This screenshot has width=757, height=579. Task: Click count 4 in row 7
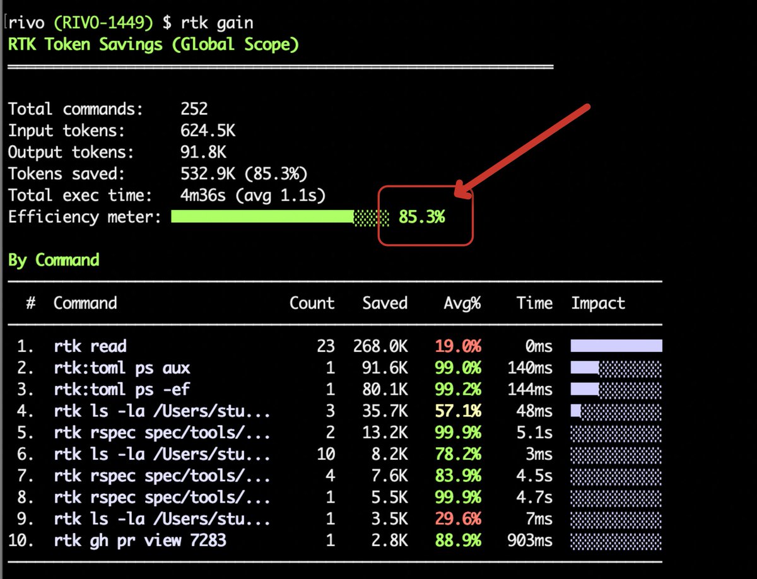click(330, 476)
